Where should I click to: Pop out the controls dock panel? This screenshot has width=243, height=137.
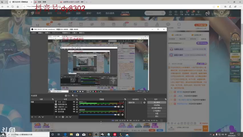tap(166, 99)
